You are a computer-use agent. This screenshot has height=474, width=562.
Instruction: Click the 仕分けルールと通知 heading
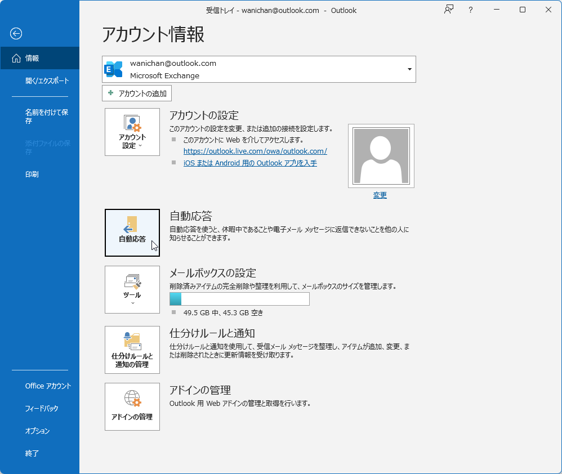(x=212, y=333)
